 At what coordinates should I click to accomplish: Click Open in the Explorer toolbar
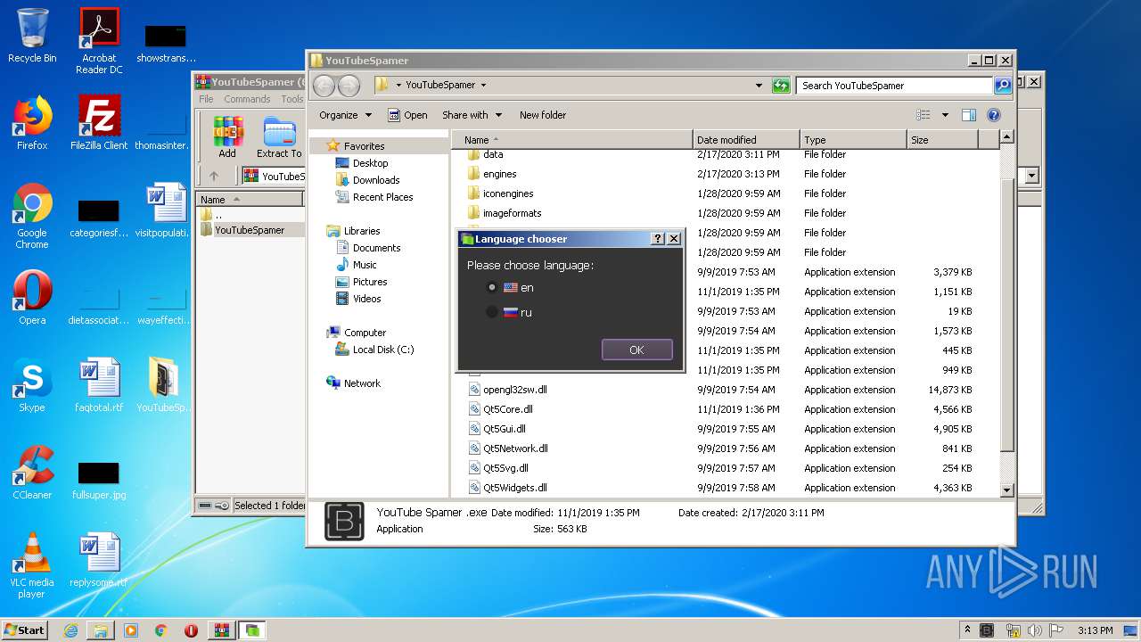click(x=408, y=115)
